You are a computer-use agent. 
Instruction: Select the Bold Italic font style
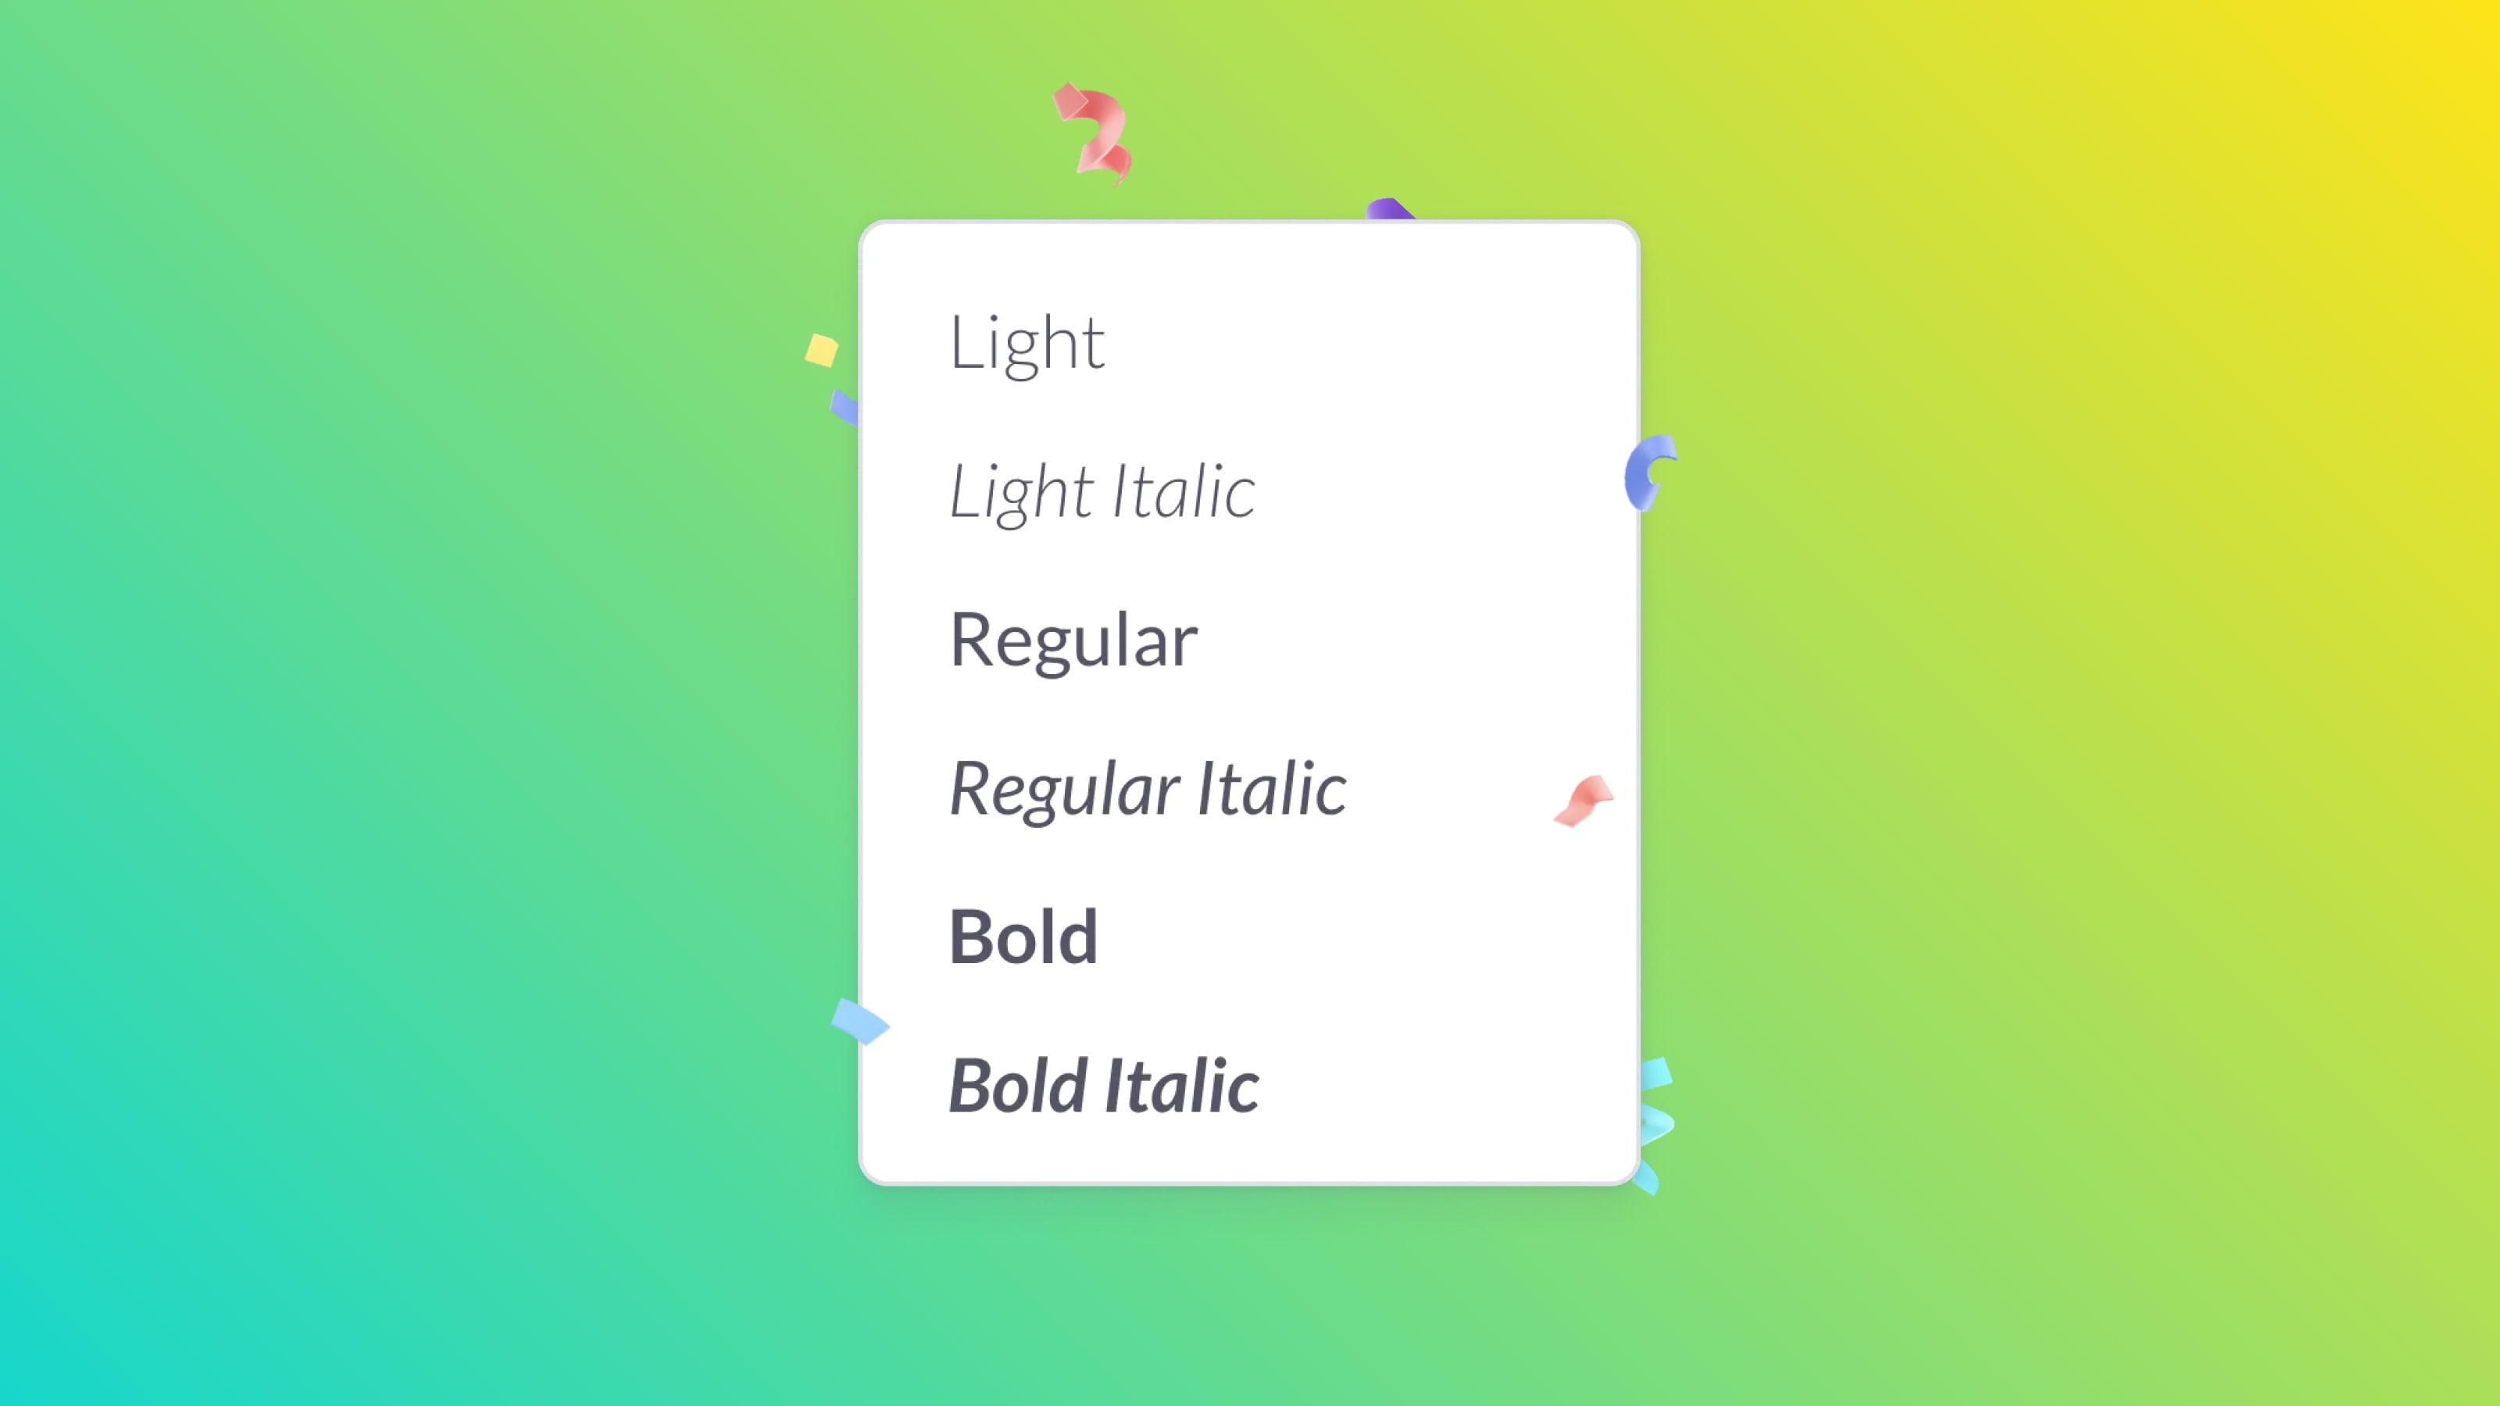point(1101,1085)
